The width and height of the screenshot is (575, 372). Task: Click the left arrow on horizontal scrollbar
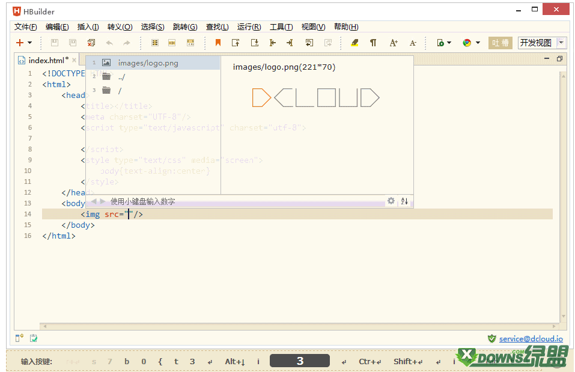coord(44,326)
